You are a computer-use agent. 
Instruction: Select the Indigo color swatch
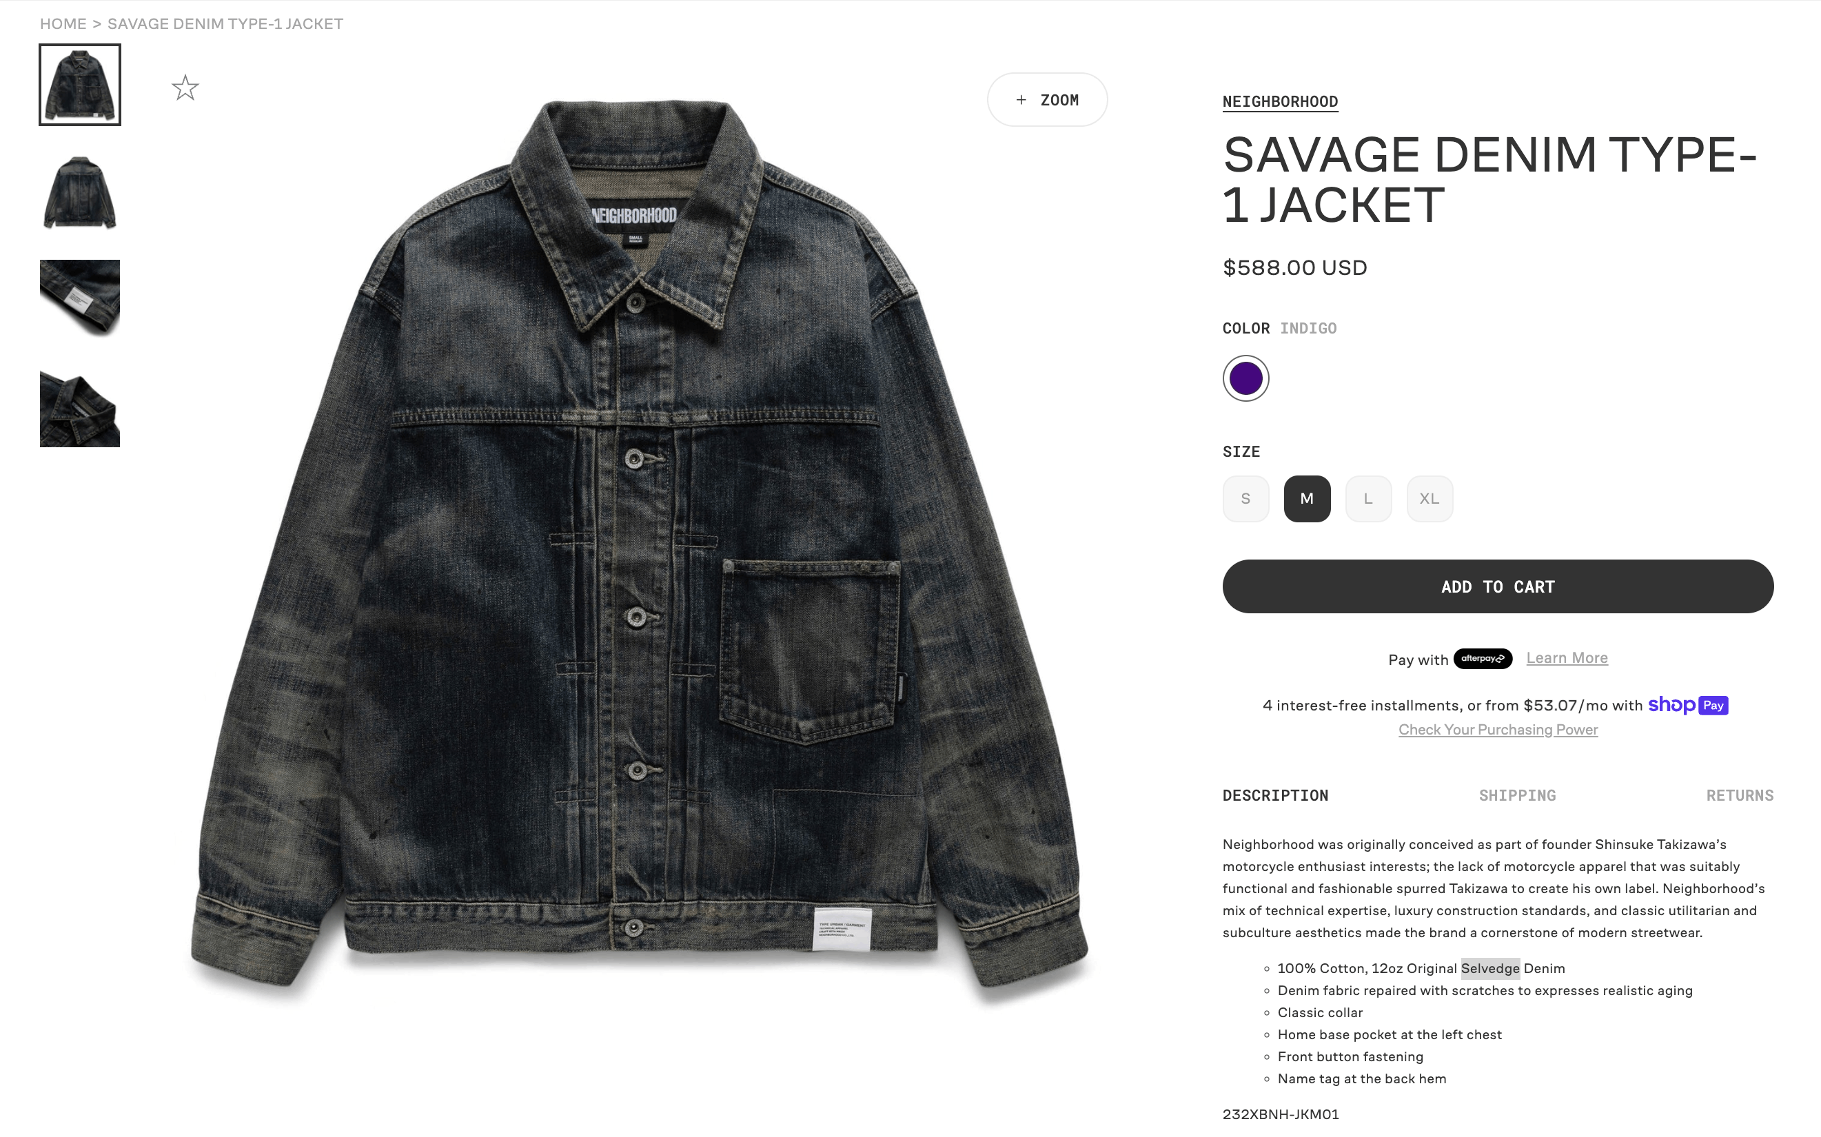pyautogui.click(x=1245, y=378)
